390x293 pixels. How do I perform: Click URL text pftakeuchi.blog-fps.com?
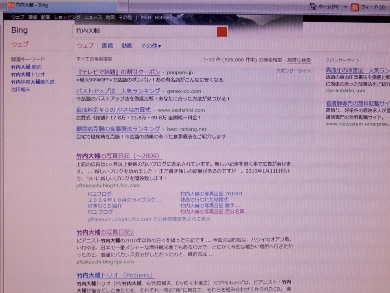pyautogui.click(x=105, y=262)
